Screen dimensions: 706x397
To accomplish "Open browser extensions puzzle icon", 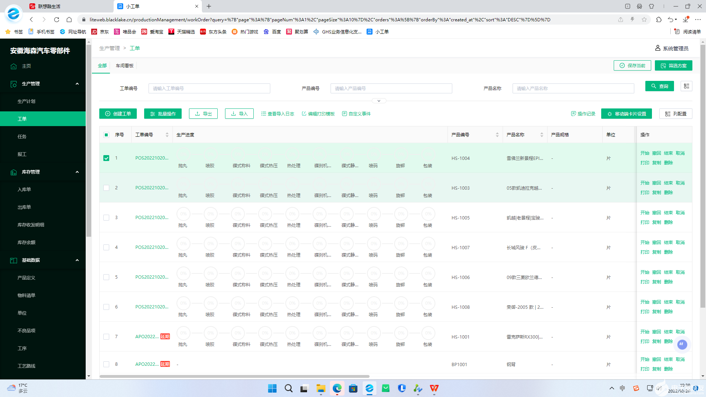I will click(x=659, y=19).
